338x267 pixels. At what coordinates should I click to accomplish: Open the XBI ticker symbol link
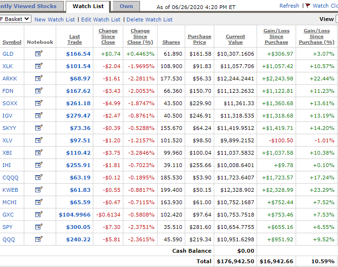[x=7, y=152]
